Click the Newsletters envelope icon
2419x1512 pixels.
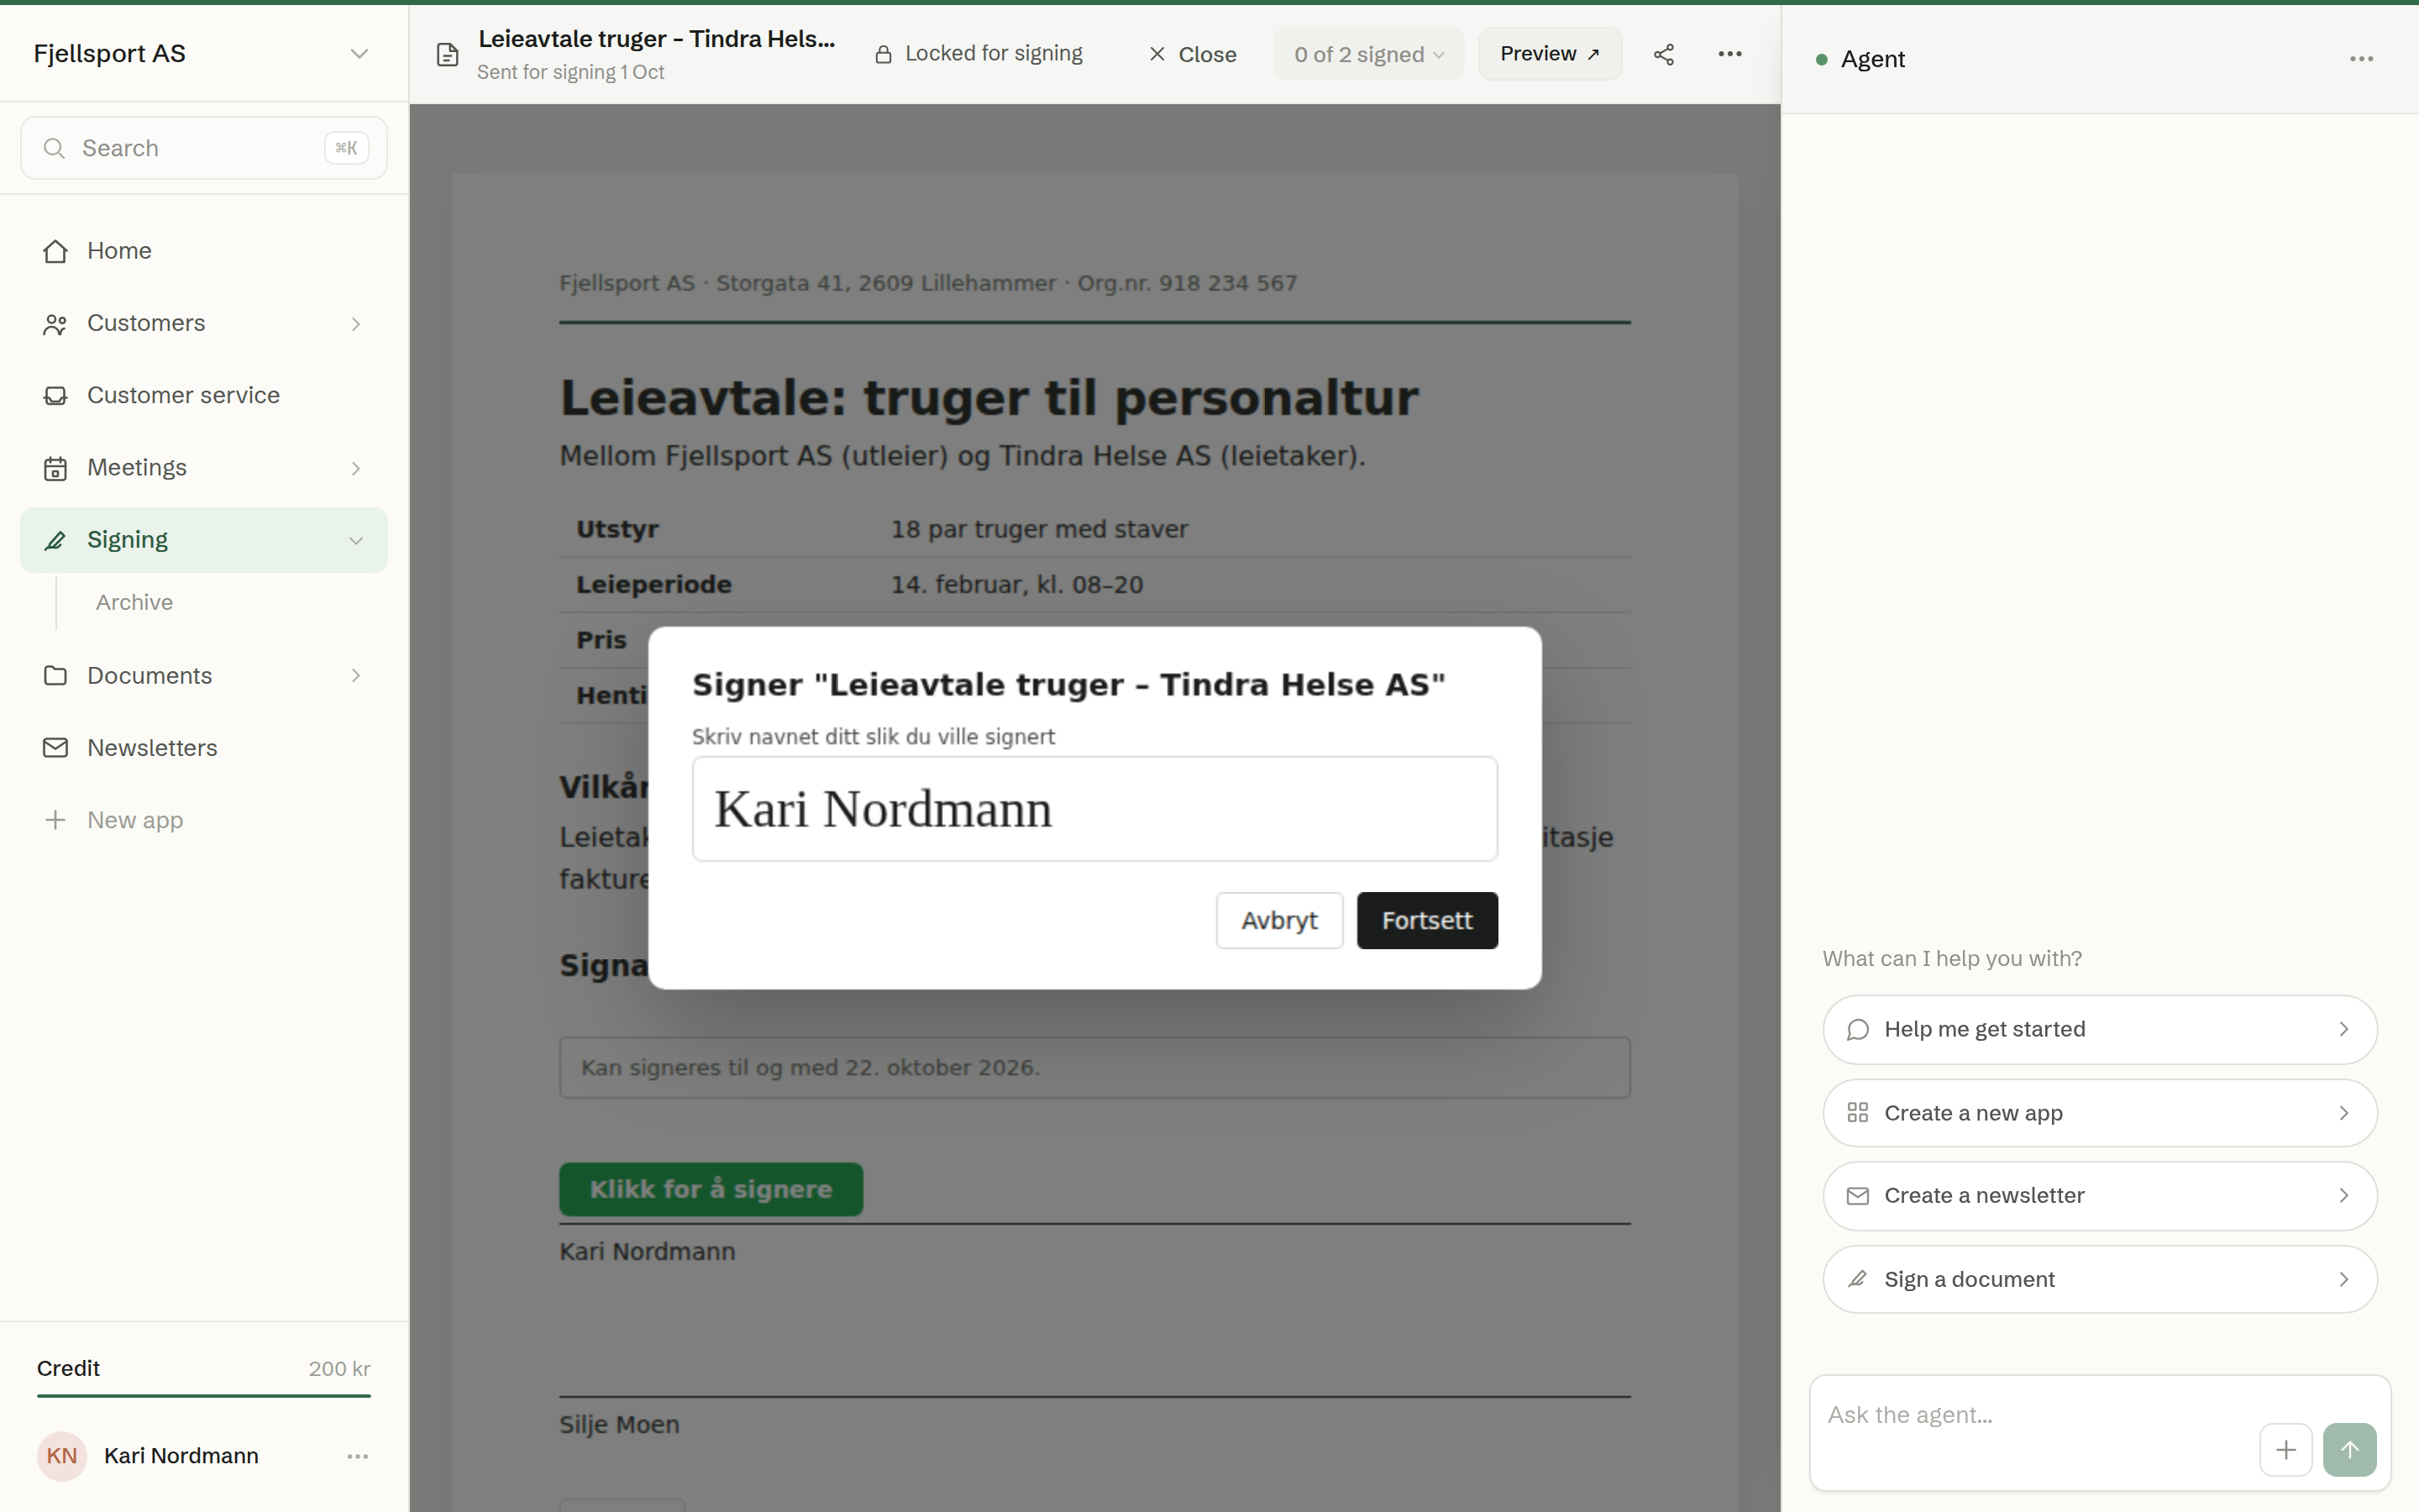coord(55,747)
